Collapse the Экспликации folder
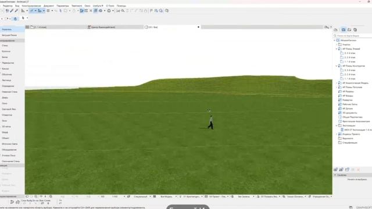 pos(337,125)
